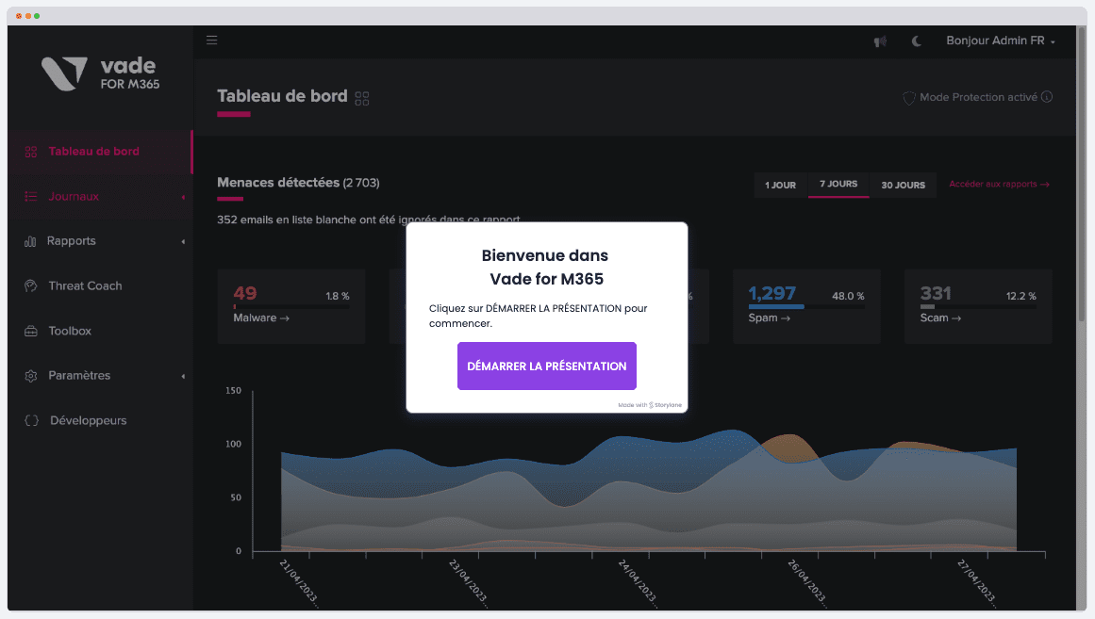
Task: Switch theme with the moon icon
Action: pos(916,41)
